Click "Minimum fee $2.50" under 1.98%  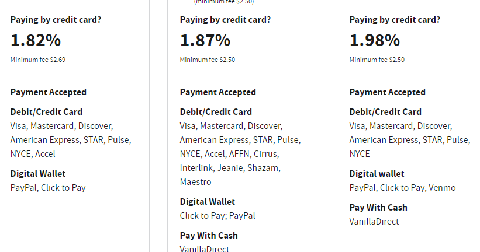click(x=377, y=60)
